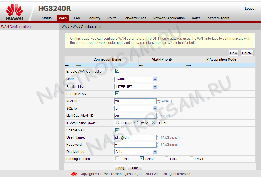This screenshot has height=179, width=261.
Task: Uncheck the Enable VLAN checkbox
Action: [x=117, y=94]
